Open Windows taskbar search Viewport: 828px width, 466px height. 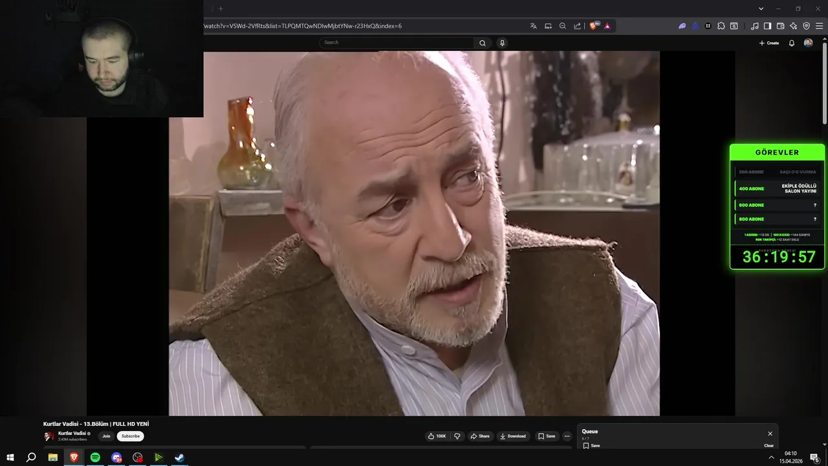[x=31, y=458]
